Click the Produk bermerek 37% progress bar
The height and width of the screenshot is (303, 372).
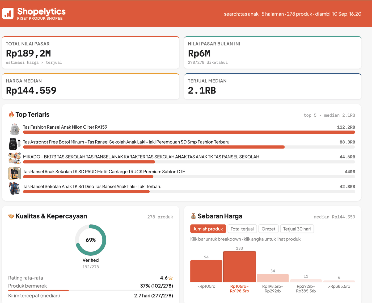pyautogui.click(x=91, y=290)
